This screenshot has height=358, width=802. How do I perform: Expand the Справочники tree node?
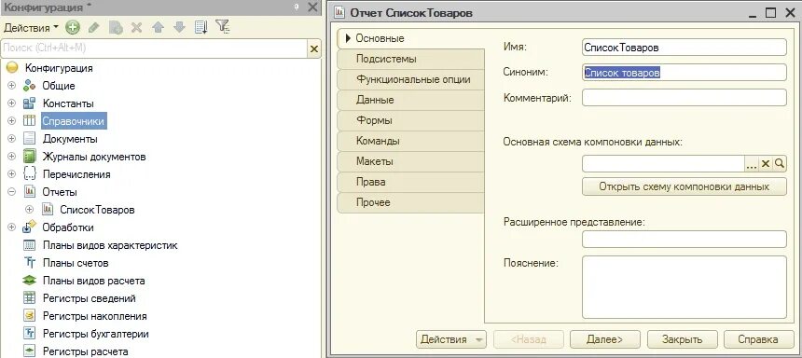coord(11,121)
